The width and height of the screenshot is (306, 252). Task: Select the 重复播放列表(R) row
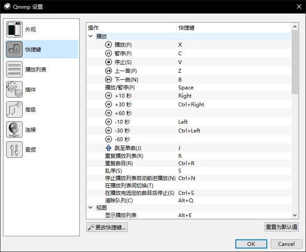point(189,156)
